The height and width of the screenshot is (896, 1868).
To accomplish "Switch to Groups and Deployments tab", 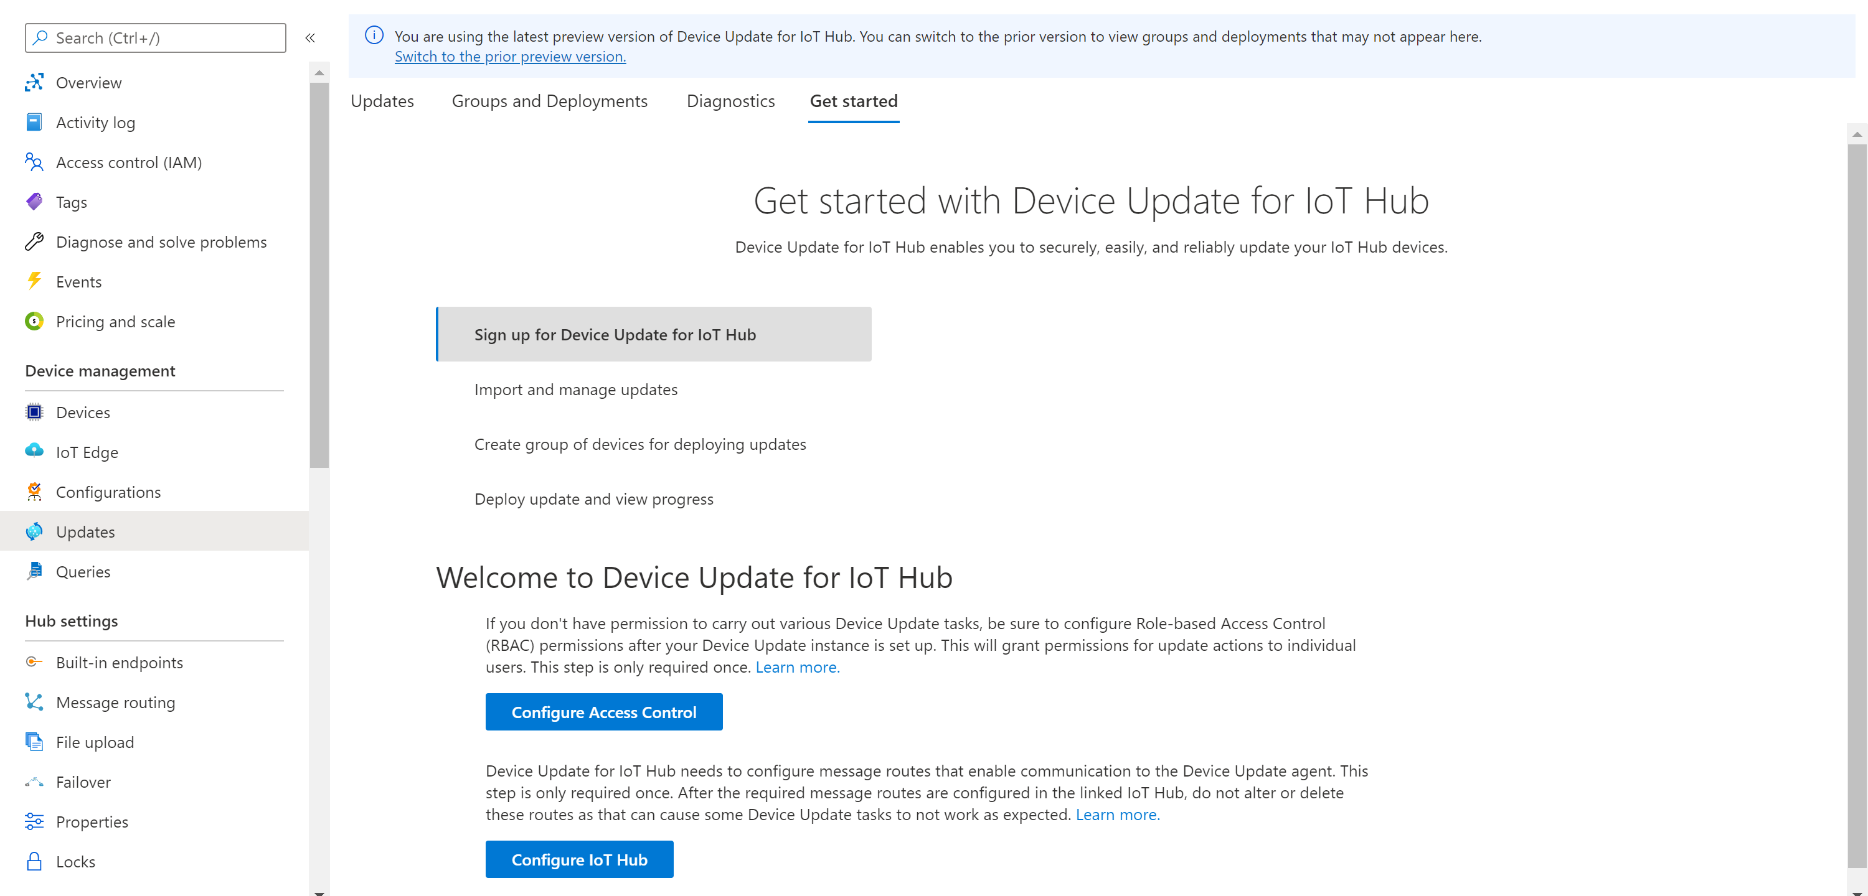I will (x=549, y=101).
